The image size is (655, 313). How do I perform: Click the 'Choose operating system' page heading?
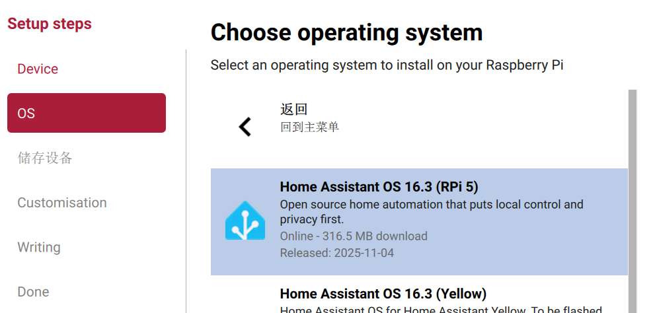(346, 32)
